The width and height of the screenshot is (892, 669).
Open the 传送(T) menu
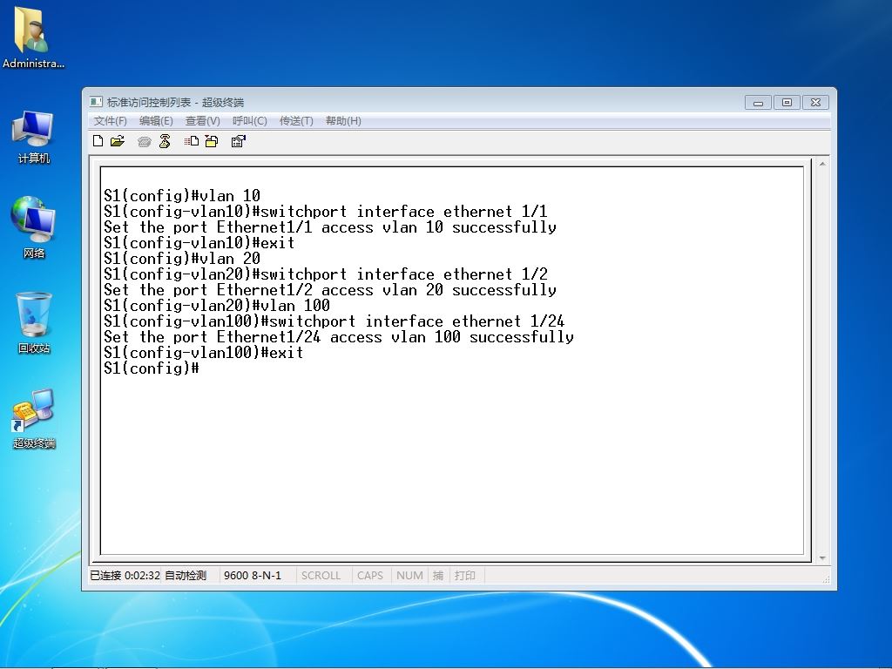(296, 120)
